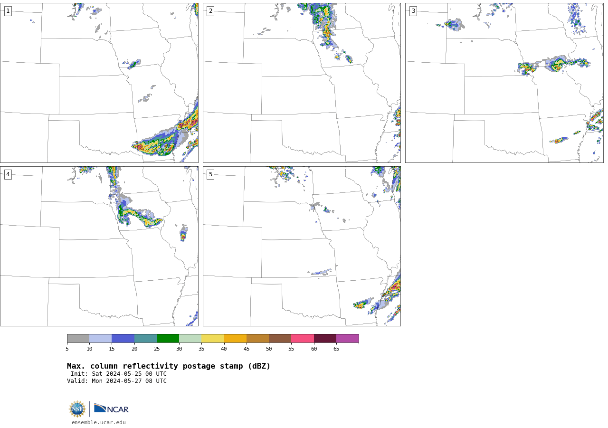Open ensemble member 3 reflectivity map

click(504, 83)
